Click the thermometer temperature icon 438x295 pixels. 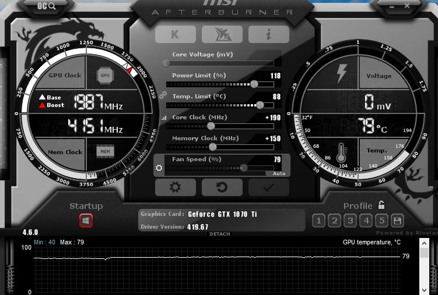point(341,152)
